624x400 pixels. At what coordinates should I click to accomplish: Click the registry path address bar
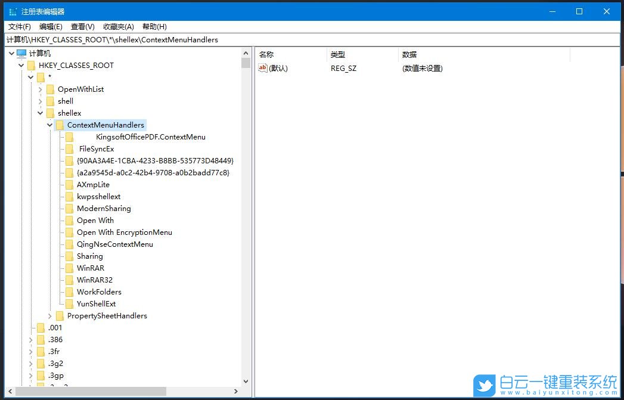click(x=179, y=39)
